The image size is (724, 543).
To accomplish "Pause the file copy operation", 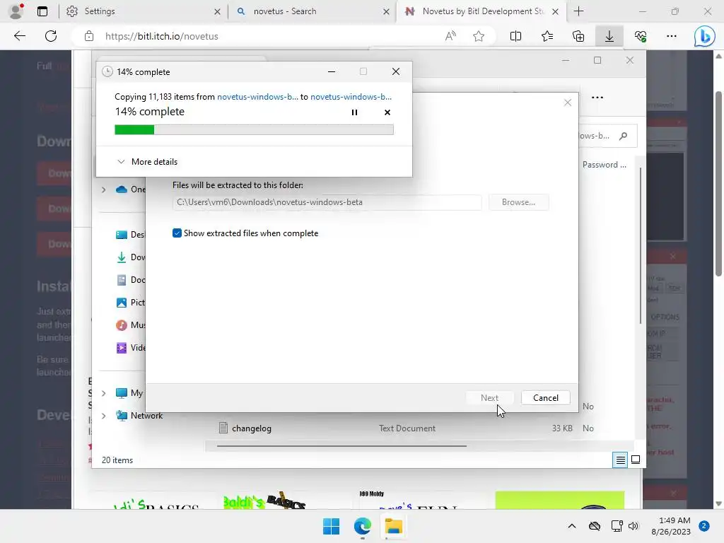I will [x=354, y=112].
